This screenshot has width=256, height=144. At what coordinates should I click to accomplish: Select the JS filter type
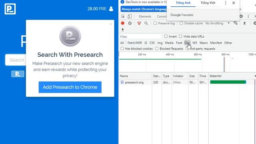point(146,43)
